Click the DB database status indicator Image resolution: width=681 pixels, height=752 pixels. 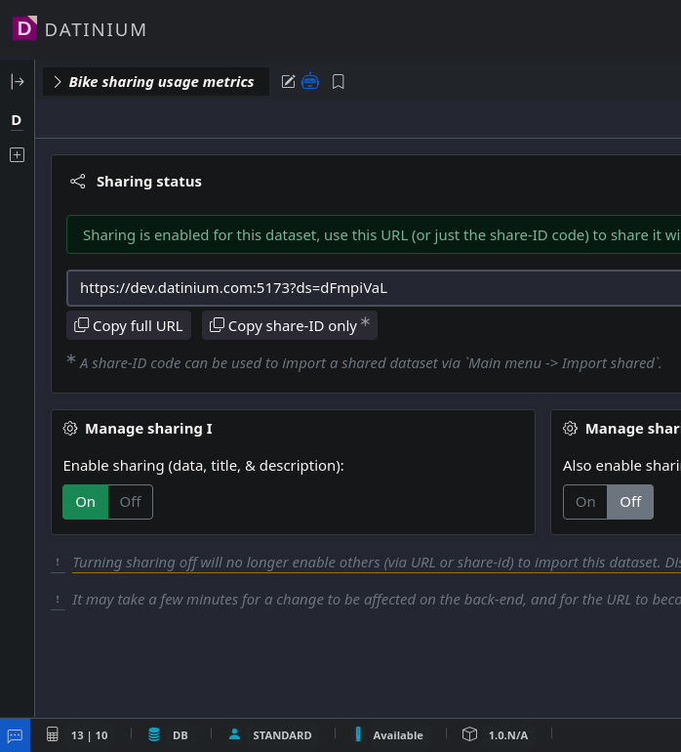(168, 735)
